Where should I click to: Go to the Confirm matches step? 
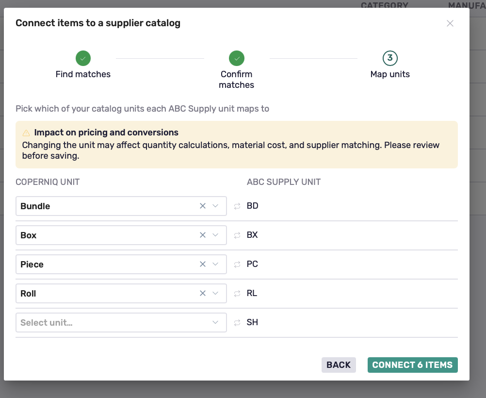point(237,70)
